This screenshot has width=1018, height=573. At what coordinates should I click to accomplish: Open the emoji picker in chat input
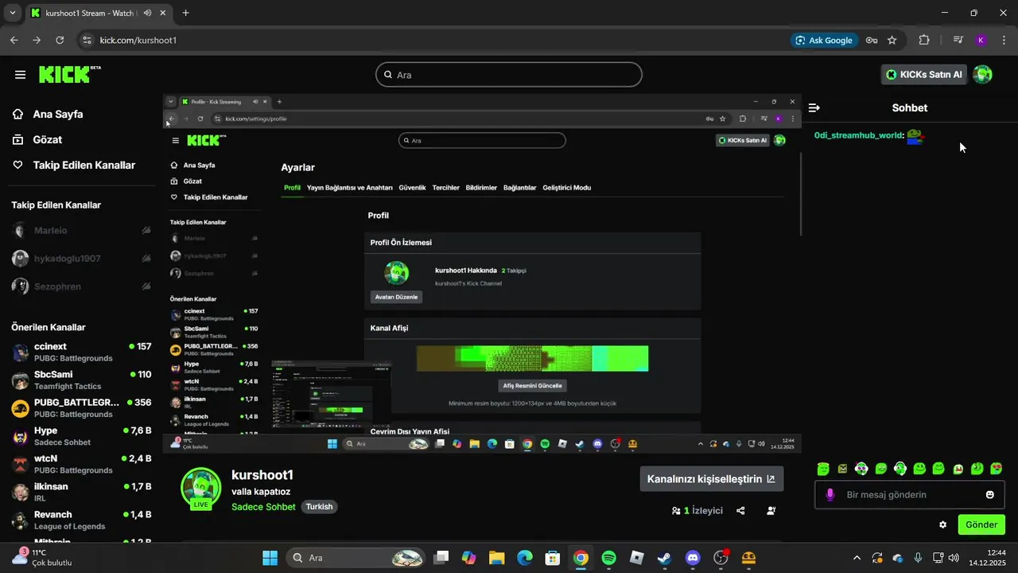click(990, 495)
